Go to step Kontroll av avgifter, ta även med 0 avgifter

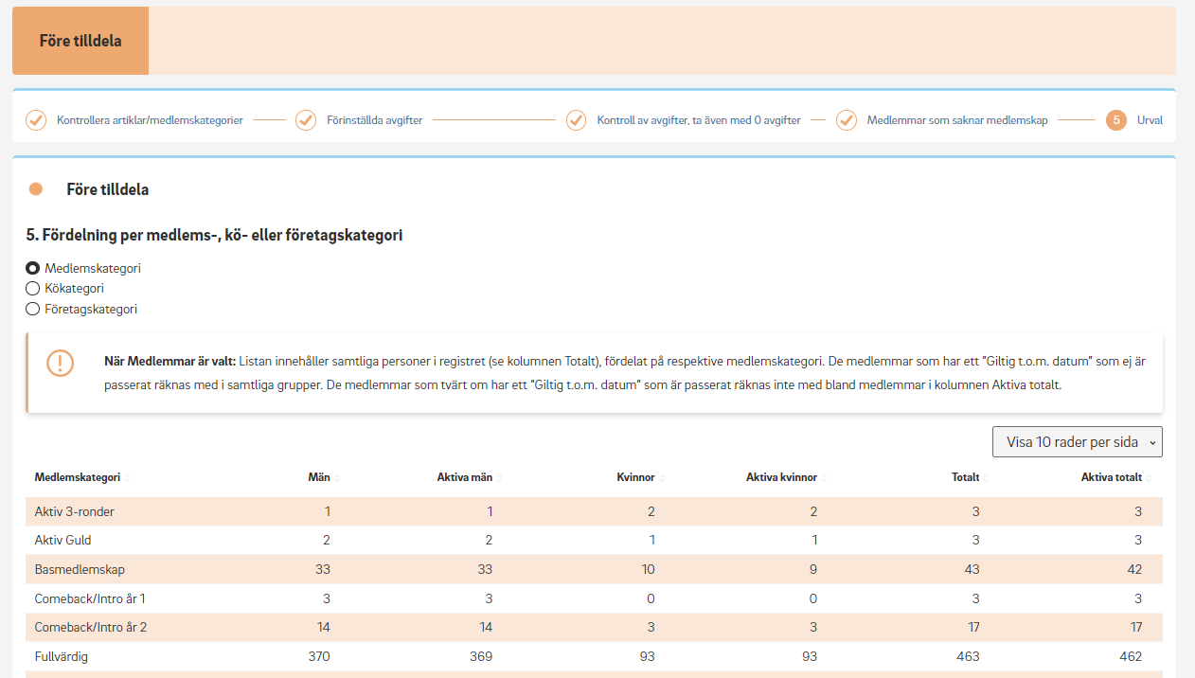tap(699, 121)
